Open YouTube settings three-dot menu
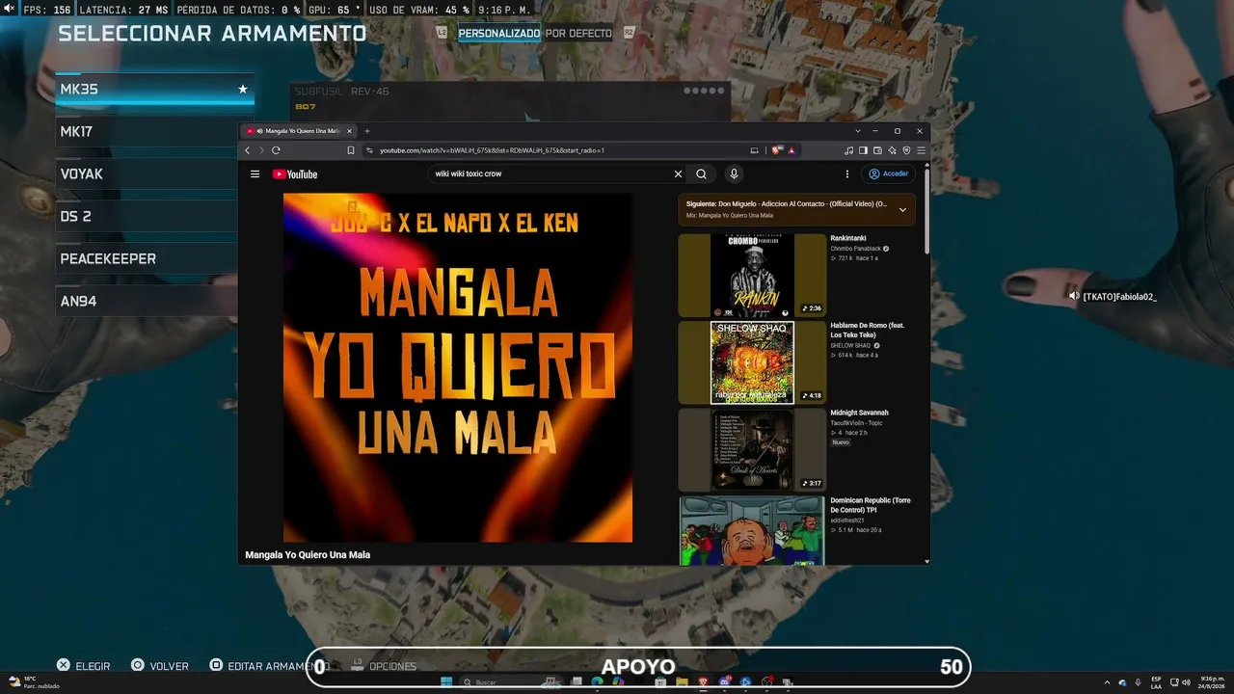Image resolution: width=1234 pixels, height=694 pixels. tap(847, 174)
